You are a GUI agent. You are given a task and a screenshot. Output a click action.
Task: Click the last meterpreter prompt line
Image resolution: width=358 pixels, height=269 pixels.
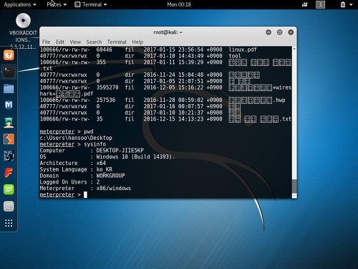click(x=64, y=194)
